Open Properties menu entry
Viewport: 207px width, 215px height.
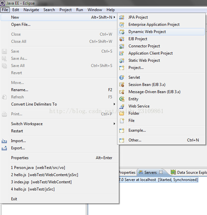click(x=60, y=158)
